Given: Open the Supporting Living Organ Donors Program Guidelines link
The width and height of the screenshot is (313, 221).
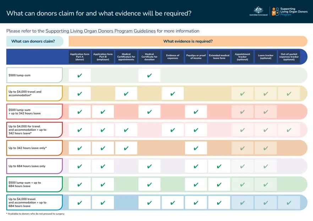Looking at the screenshot, I should point(101,31).
